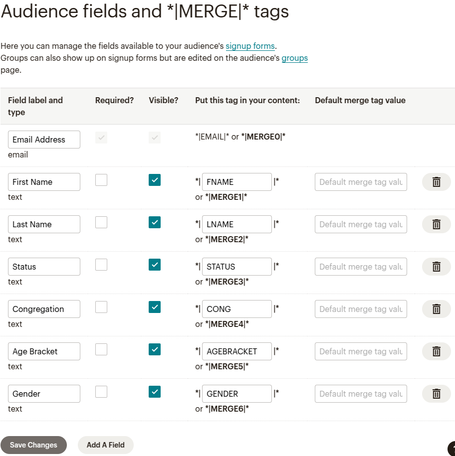The image size is (455, 456).
Task: Remove the Status field using trash icon
Action: click(436, 267)
